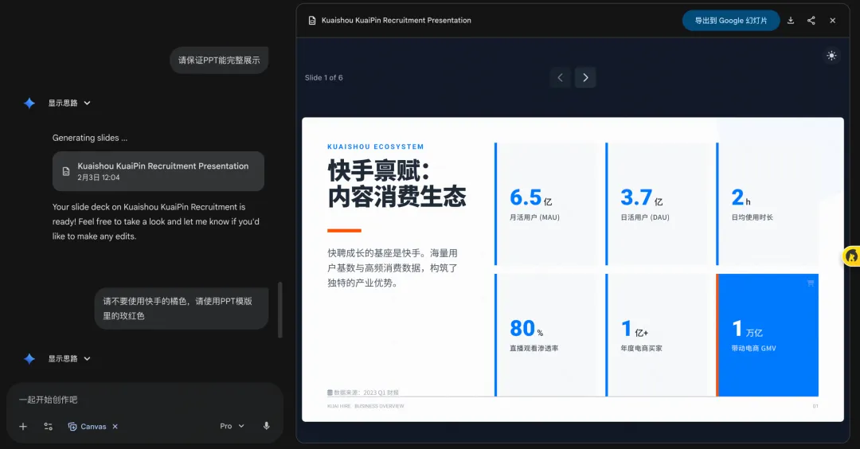Click the Canvas tool chip
This screenshot has width=860, height=449.
click(88, 426)
